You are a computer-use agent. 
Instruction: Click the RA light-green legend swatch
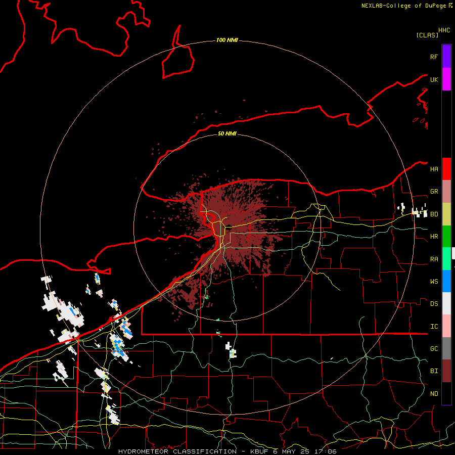point(446,259)
